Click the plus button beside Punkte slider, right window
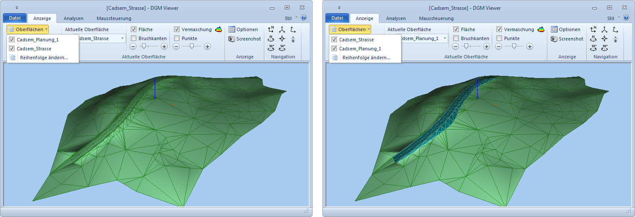635x217 pixels. [530, 46]
